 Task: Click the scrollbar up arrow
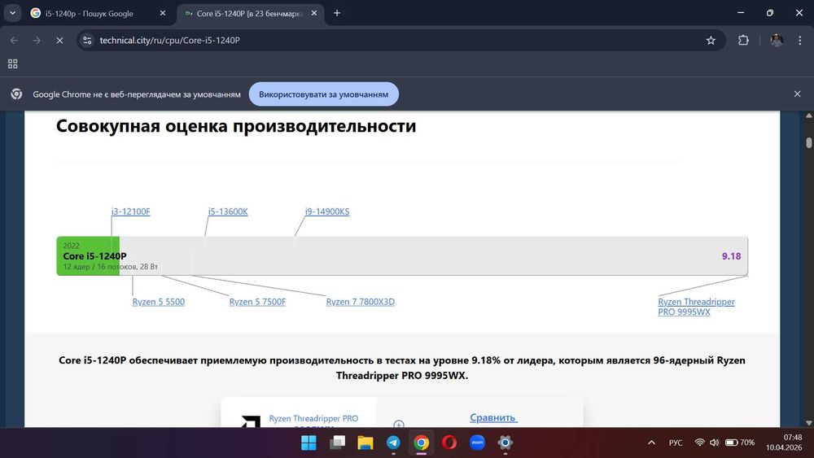tap(809, 116)
